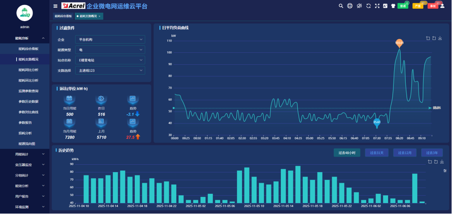Click the green 普通 alarm button
This screenshot has height=214, width=452.
402,6
